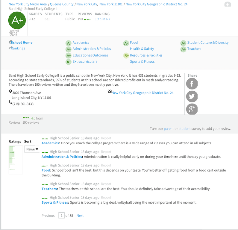Click the A+ Overall Niche Grade badge

click(x=17, y=21)
